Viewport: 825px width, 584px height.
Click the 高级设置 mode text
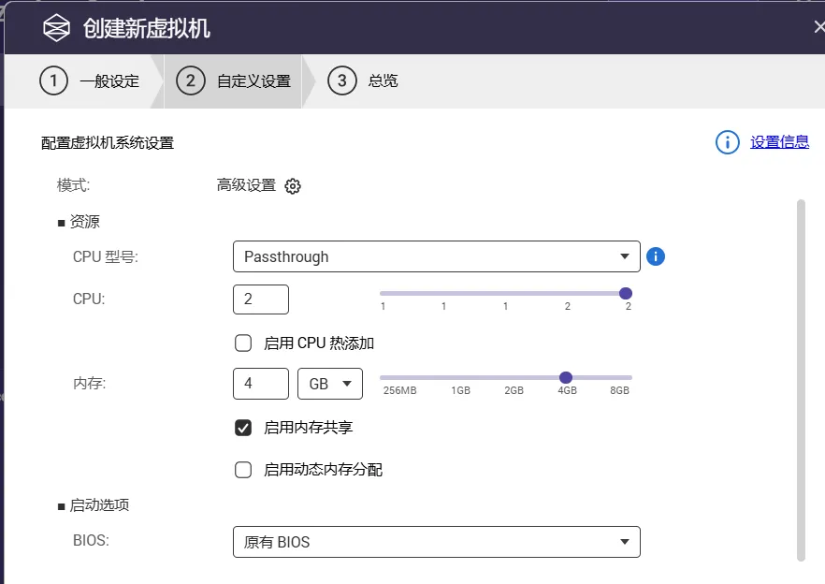pos(246,185)
